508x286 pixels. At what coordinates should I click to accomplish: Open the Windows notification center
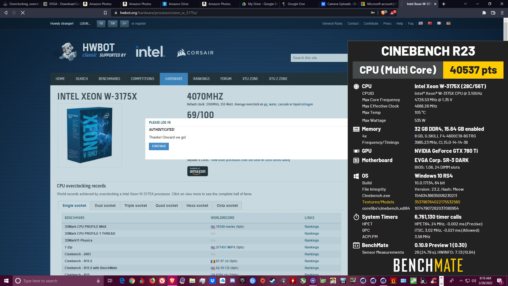(500, 281)
